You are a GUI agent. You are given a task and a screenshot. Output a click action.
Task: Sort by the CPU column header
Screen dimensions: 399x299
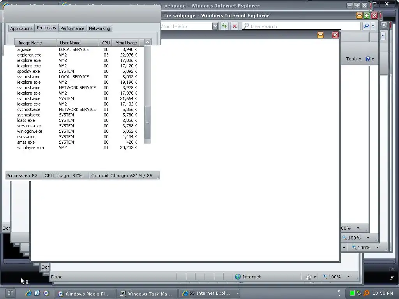105,43
